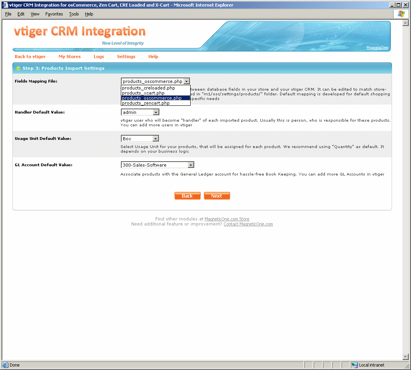Click the Step 3: Products Import Settings heading
Image resolution: width=411 pixels, height=370 pixels.
pos(64,68)
